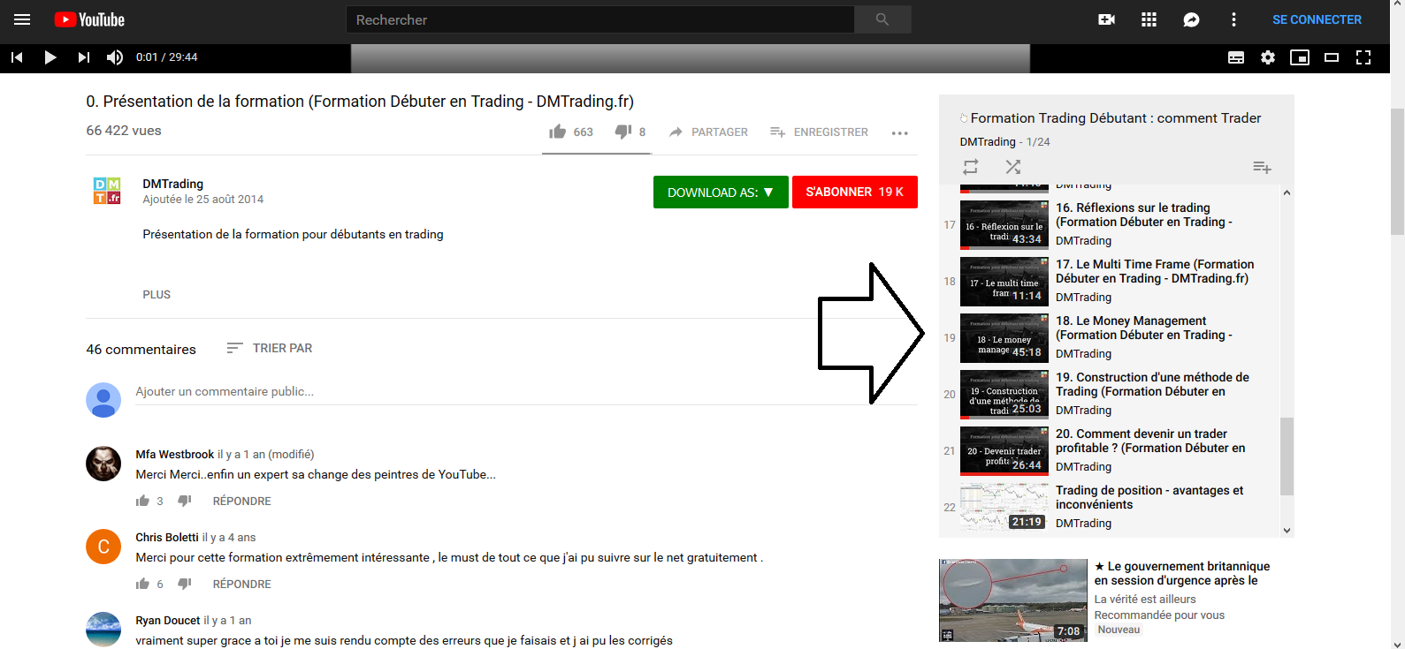Screen dimensions: 1405x649
Task: Click the 43:34 playlist thumbnail
Action: [1004, 224]
